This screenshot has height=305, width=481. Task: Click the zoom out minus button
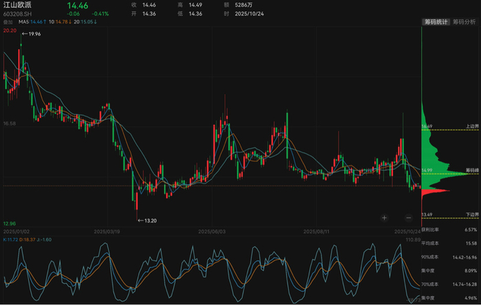tap(408, 217)
